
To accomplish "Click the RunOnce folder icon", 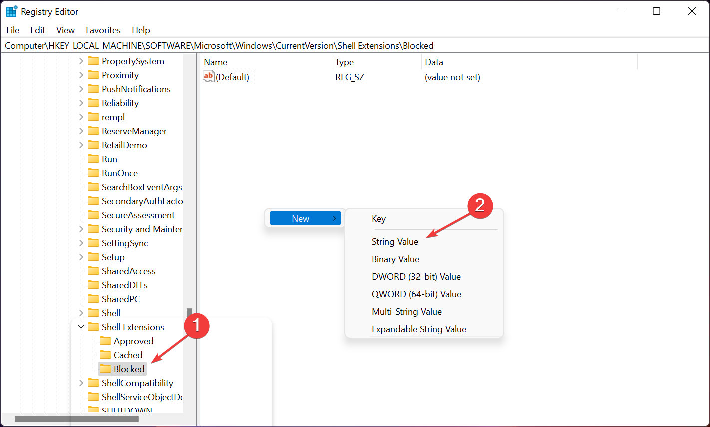I will (93, 173).
